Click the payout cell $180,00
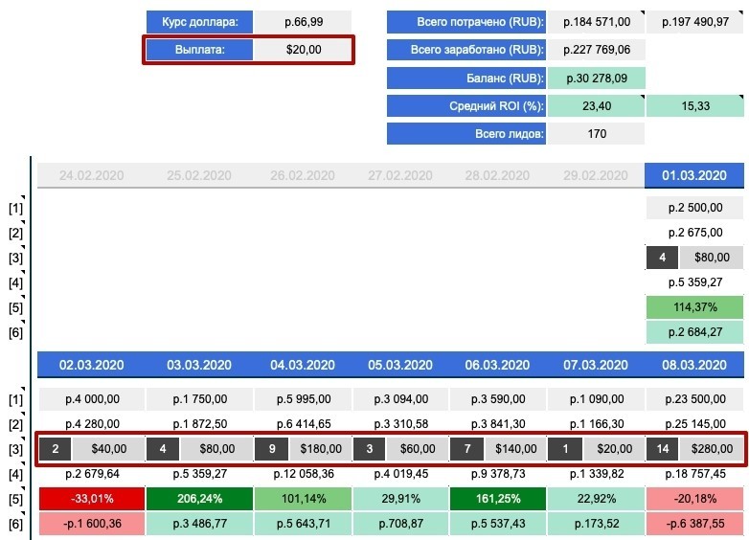This screenshot has width=749, height=540. [321, 449]
